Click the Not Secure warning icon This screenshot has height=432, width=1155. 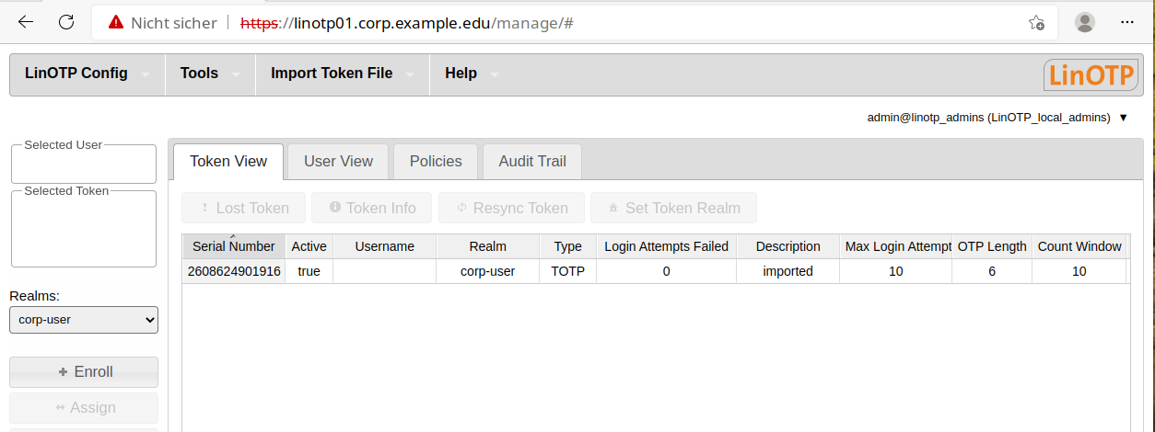(115, 22)
